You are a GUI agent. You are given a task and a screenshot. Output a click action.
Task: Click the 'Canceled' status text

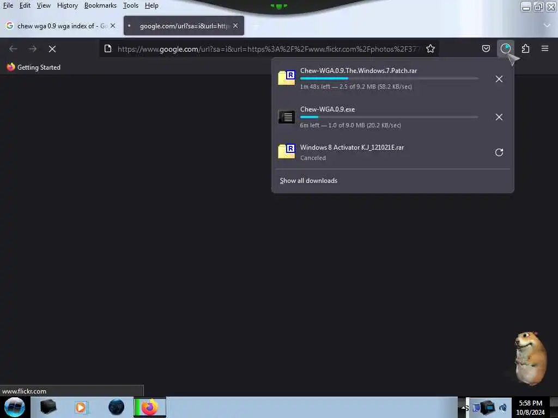click(x=313, y=158)
